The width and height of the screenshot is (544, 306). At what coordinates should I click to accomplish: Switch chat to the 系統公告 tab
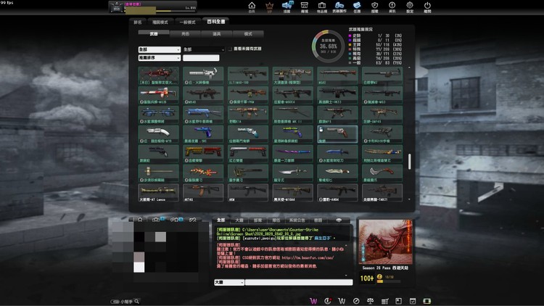point(297,220)
